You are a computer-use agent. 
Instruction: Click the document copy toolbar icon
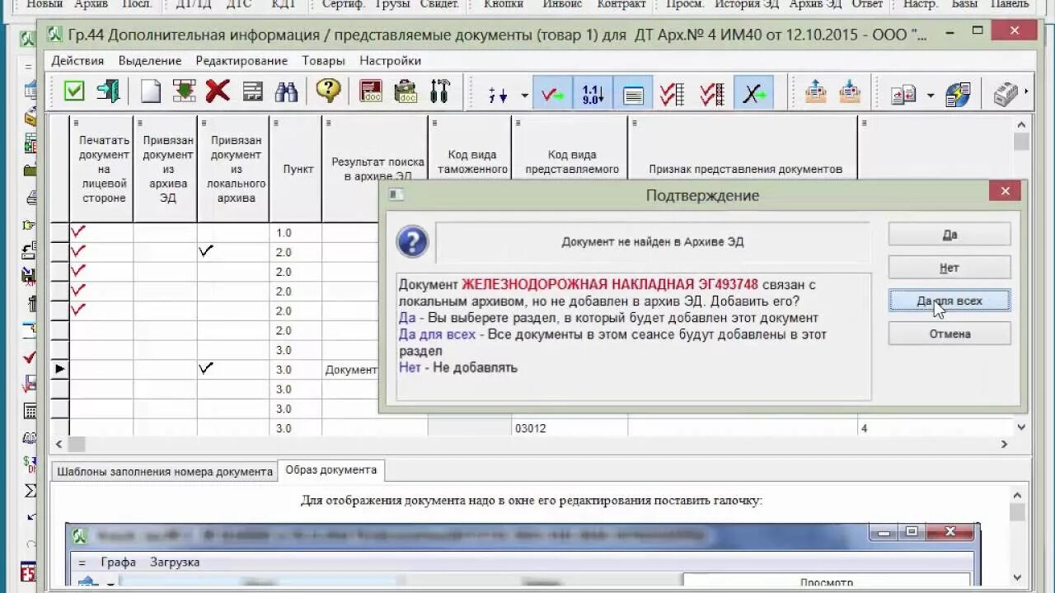click(904, 94)
